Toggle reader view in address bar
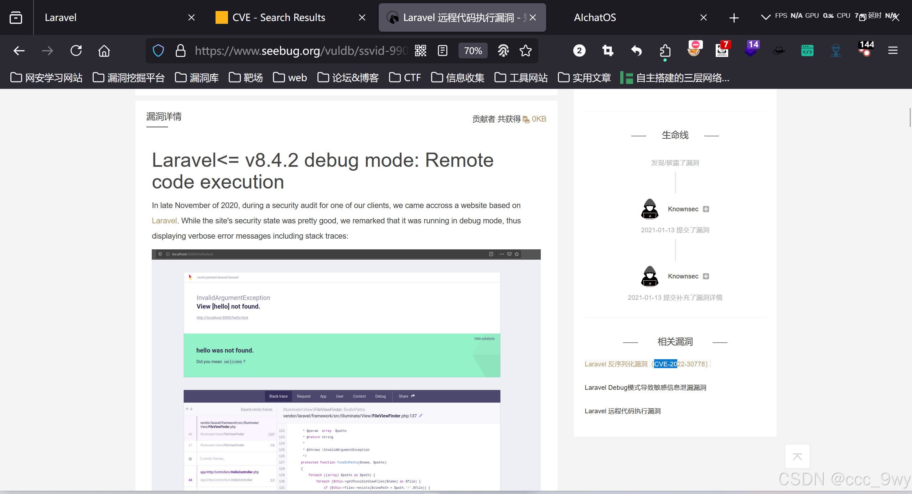Viewport: 912px width, 494px height. coord(442,51)
